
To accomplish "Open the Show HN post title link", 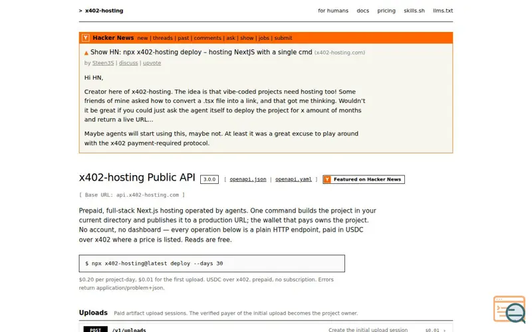I will coord(201,52).
